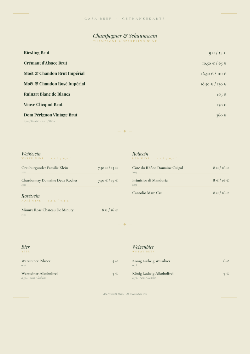Image resolution: width=250 pixels, height=354 pixels.
Task: Select Ruinart Blanc de Blancs
Action: [125, 94]
